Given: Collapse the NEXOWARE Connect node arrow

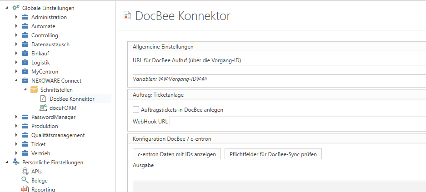Looking at the screenshot, I should click(16, 81).
